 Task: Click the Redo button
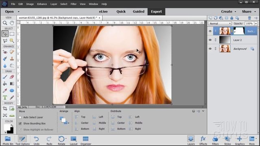pyautogui.click(x=49, y=140)
